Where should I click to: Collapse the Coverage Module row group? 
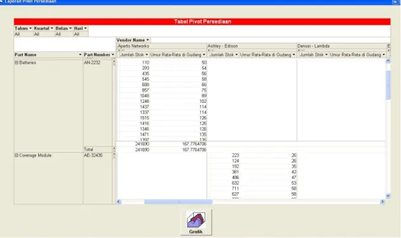pos(17,155)
